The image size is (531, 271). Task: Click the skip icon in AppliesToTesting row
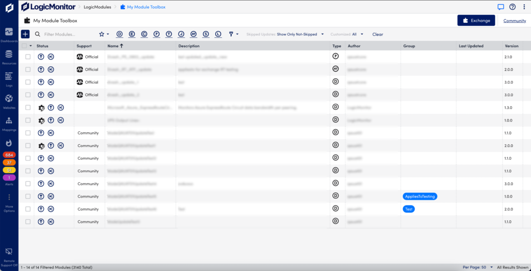click(50, 197)
